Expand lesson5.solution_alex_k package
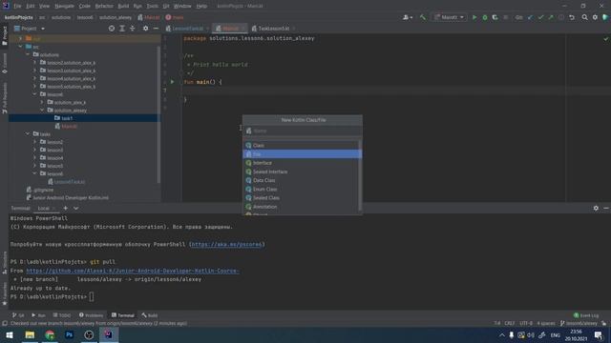Image resolution: width=611 pixels, height=343 pixels. coord(34,87)
